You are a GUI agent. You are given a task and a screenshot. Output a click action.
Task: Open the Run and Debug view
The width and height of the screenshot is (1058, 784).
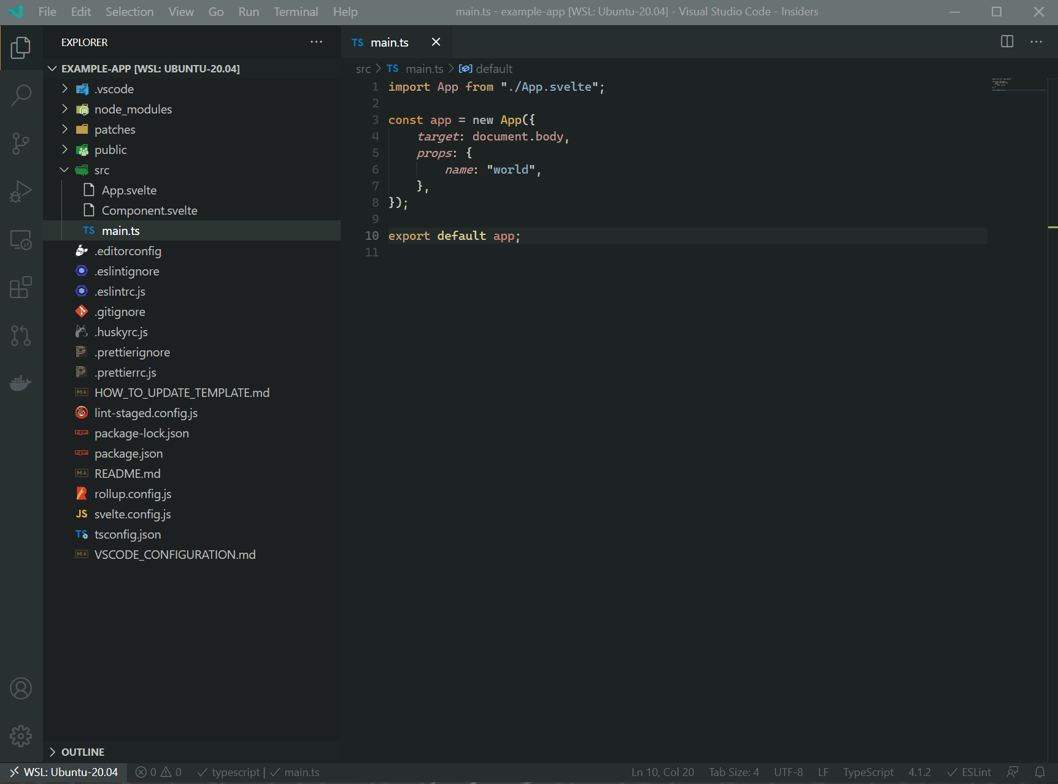21,191
